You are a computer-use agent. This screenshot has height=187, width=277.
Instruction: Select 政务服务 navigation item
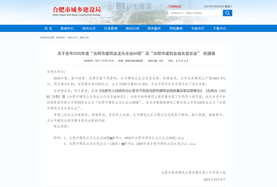[154, 28]
